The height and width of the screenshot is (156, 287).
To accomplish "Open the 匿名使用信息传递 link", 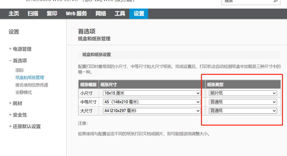I will tap(32, 85).
